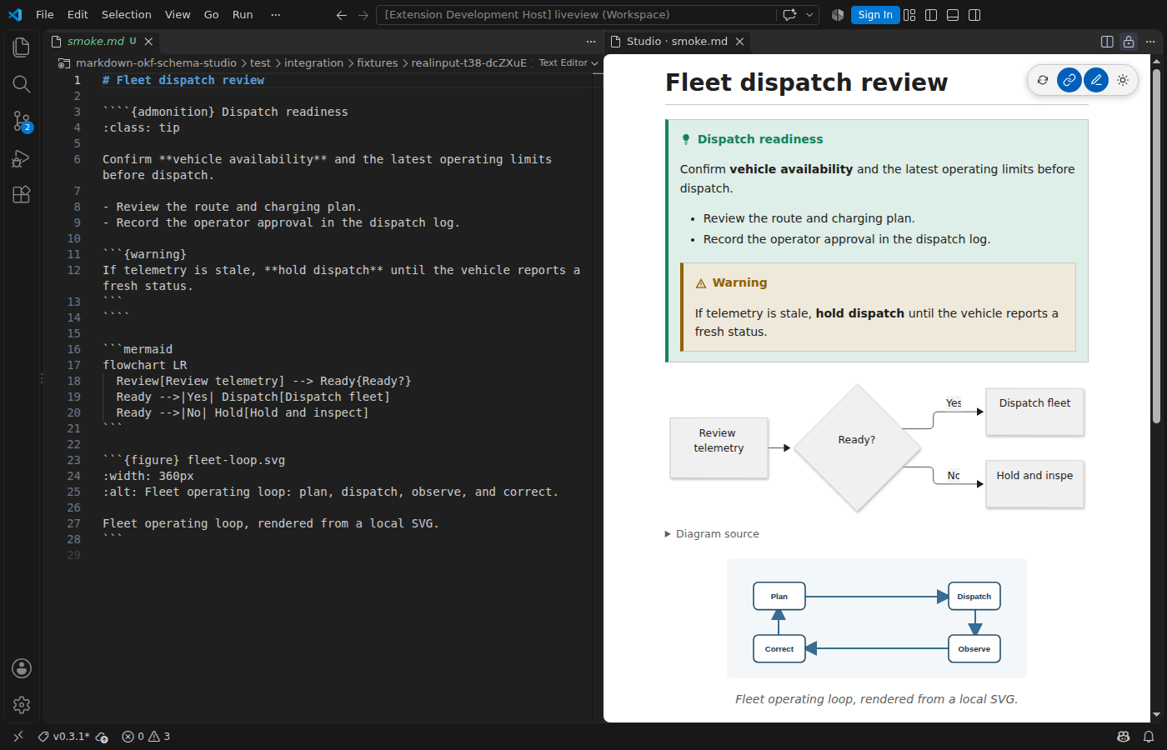
Task: Click the Copilot status icon in status bar
Action: click(1124, 737)
